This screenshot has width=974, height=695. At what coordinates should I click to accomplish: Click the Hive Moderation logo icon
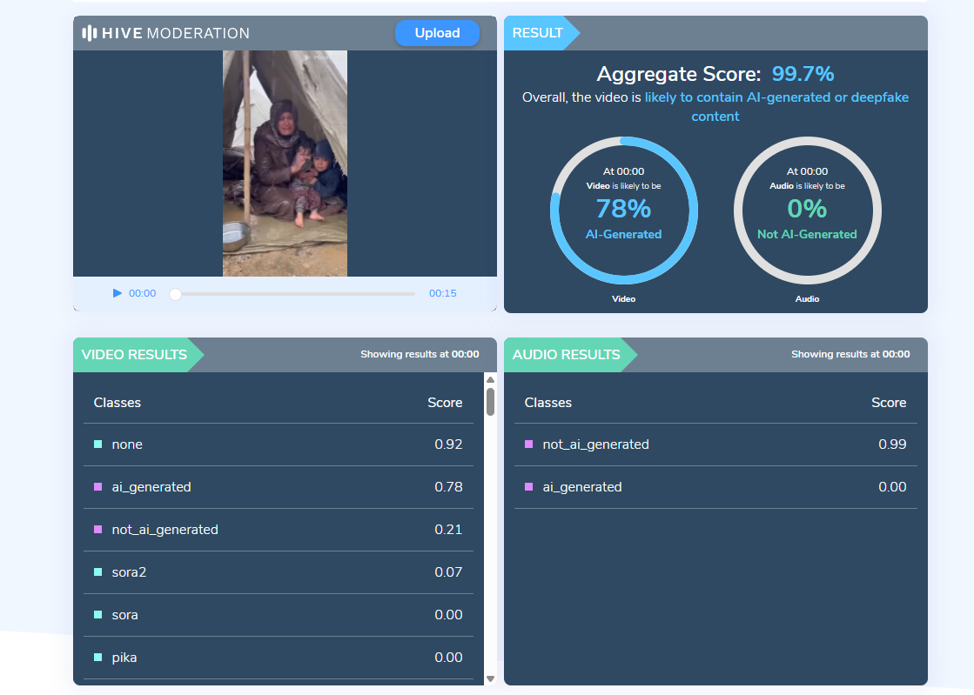pos(89,33)
